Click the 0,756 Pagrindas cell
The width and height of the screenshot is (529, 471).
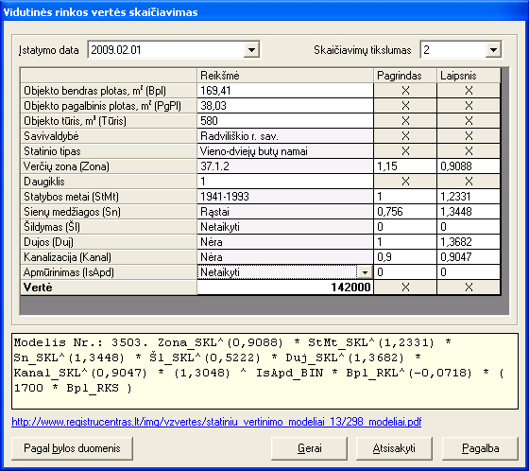point(405,212)
